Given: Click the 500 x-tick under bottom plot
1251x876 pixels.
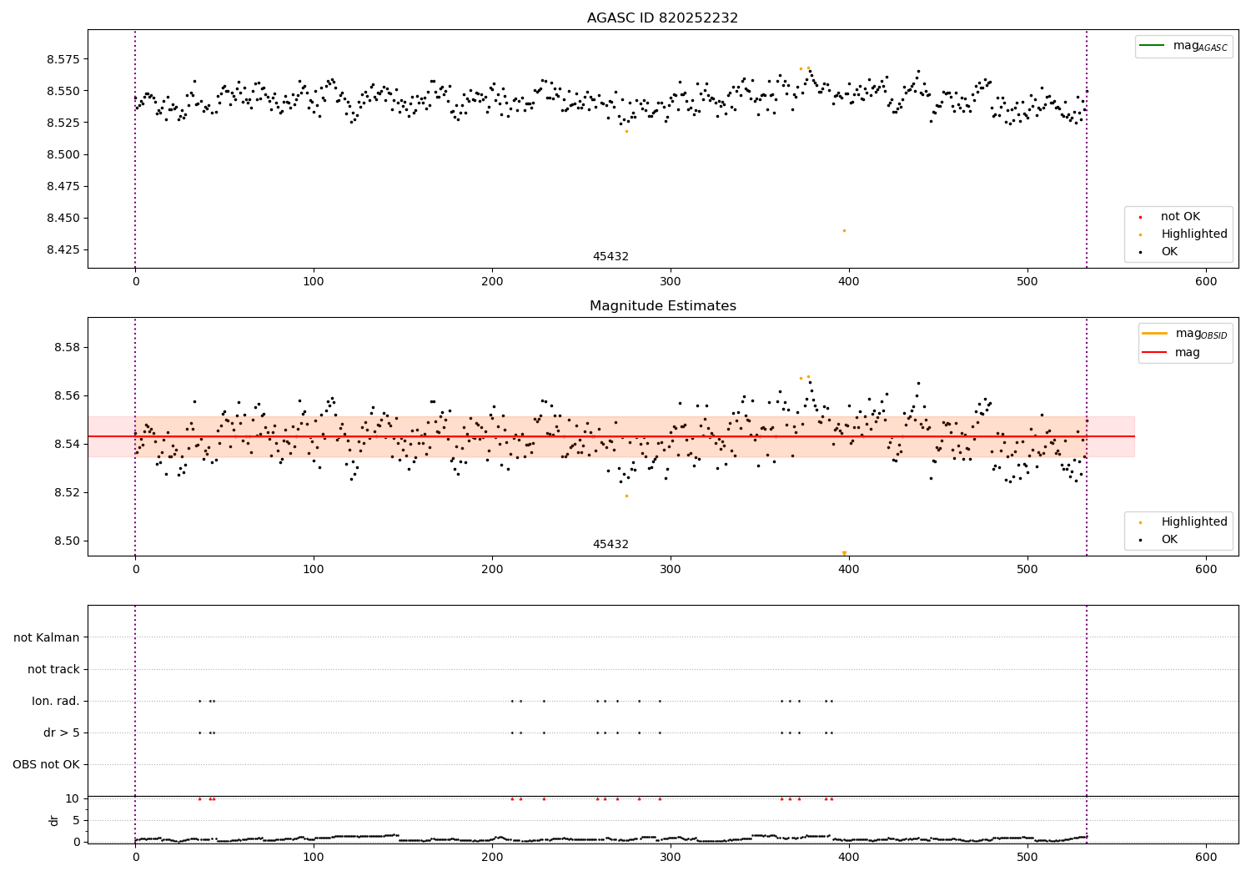Looking at the screenshot, I should tap(1027, 858).
